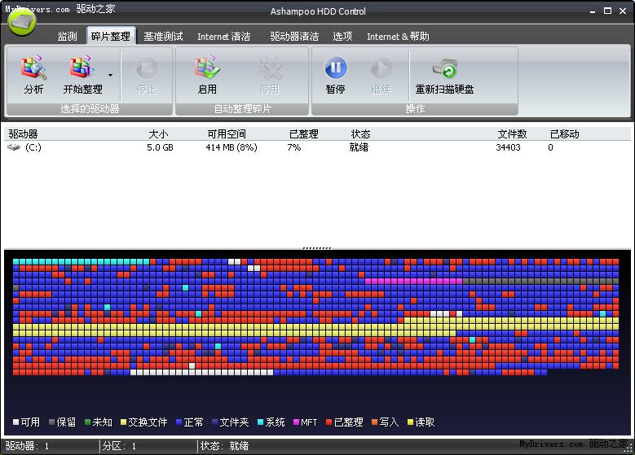635x455 pixels.
Task: Click the pink MFT legend color swatch
Action: point(296,422)
